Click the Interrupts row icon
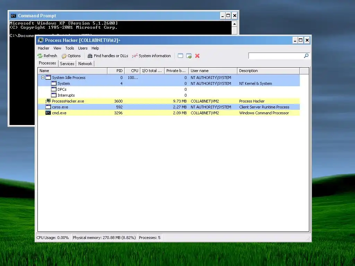Image resolution: width=355 pixels, height=266 pixels. tap(54, 95)
